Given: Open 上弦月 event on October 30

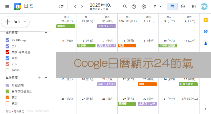Looking at the screenshot, I should click(147, 104).
